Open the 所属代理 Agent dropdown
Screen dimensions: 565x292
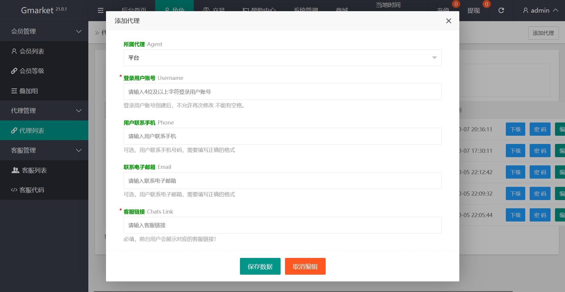[282, 58]
